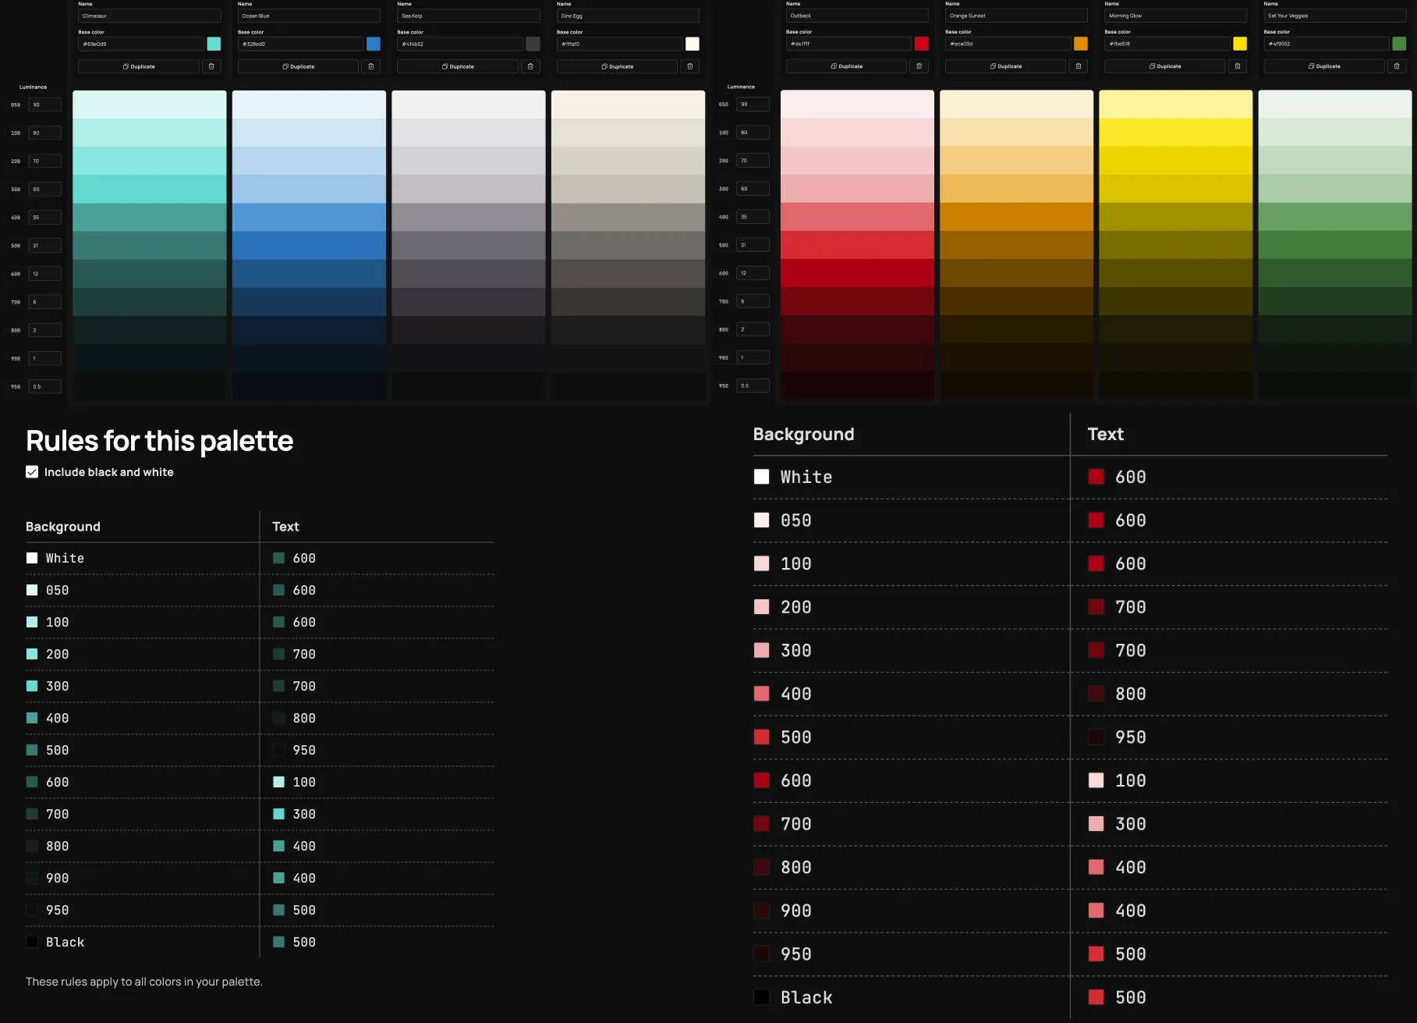Screen dimensions: 1417x1023
Task: Duplicate the Climasaur palette
Action: (x=139, y=66)
